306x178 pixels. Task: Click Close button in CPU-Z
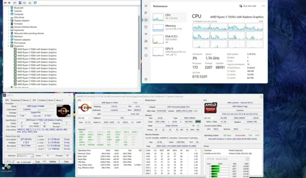pyautogui.click(x=66, y=162)
